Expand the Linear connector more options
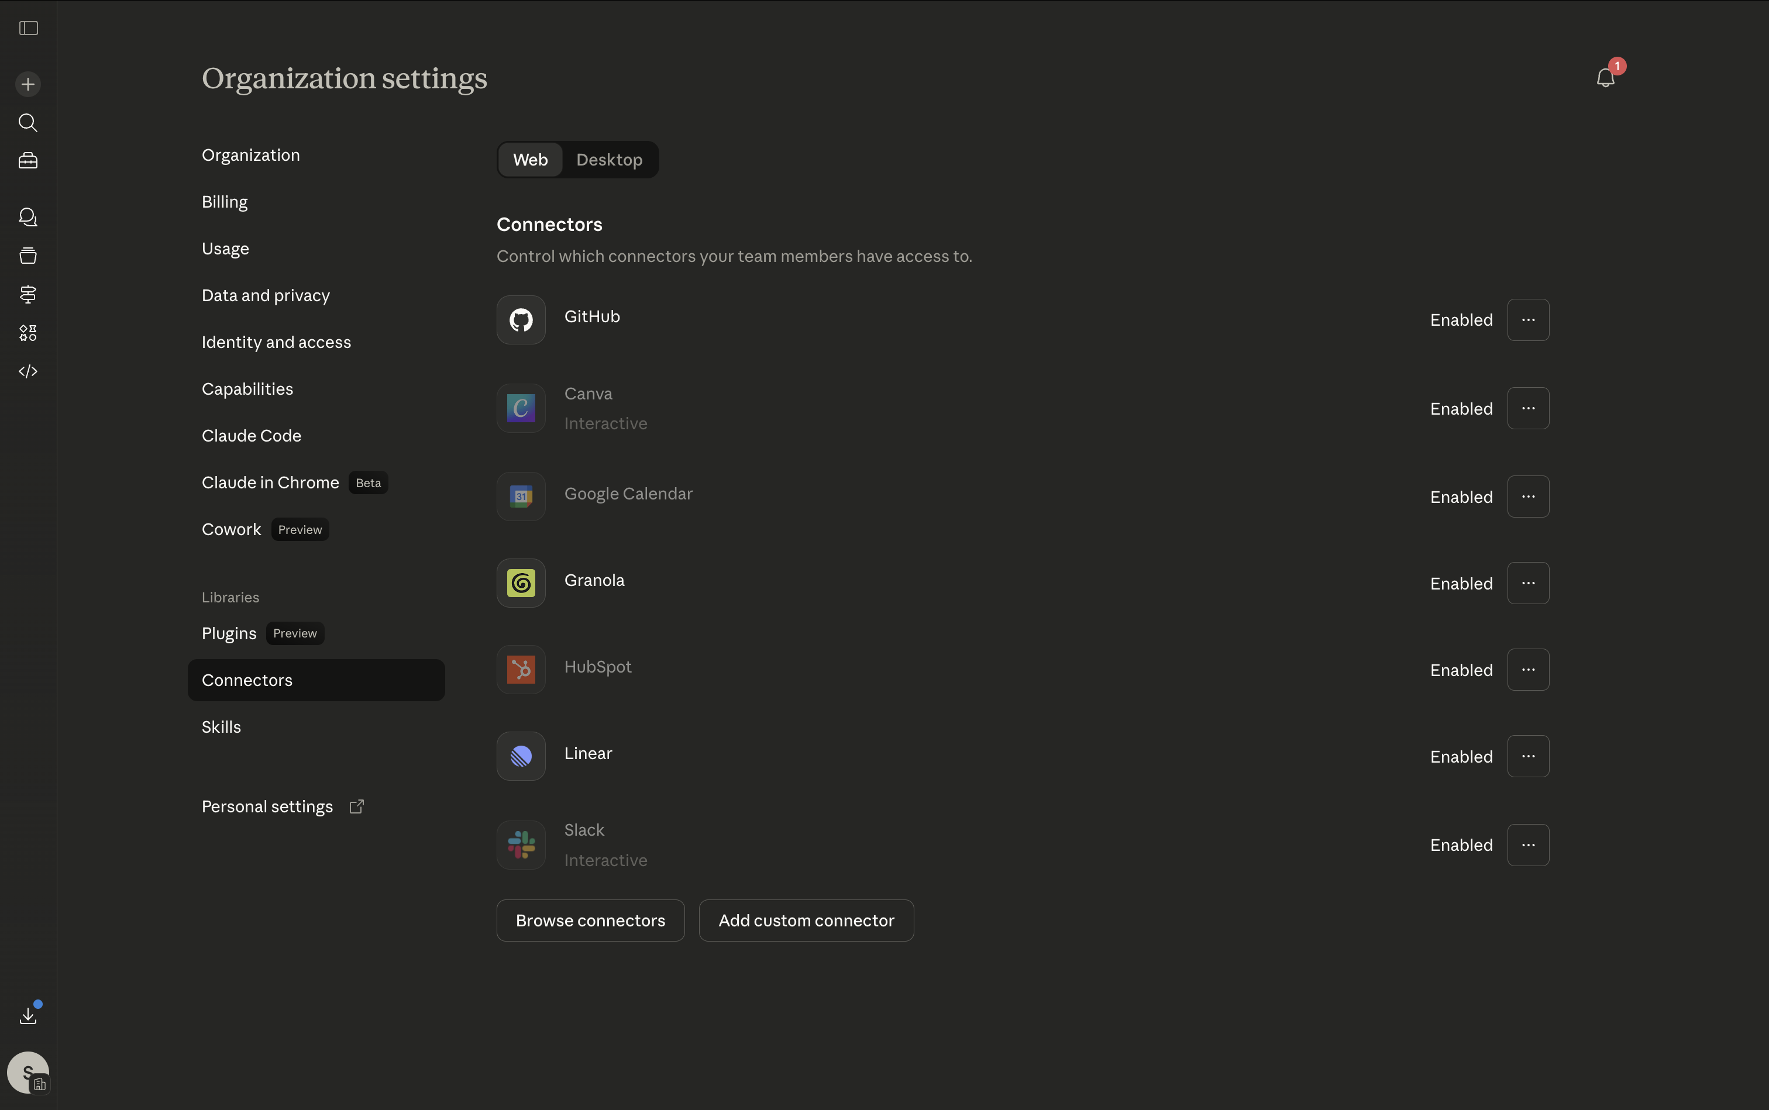Screen dimensions: 1769x1110 click(x=1527, y=756)
